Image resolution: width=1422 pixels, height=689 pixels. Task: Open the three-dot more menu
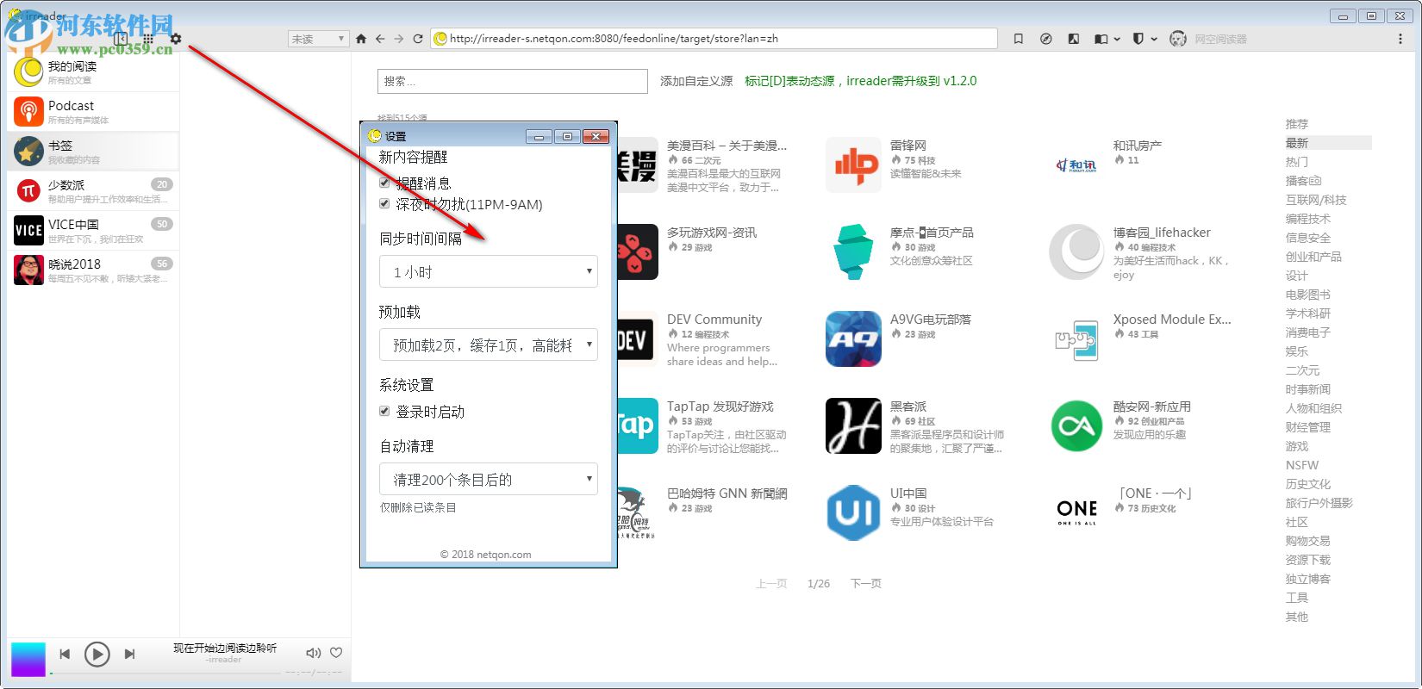click(x=1400, y=39)
